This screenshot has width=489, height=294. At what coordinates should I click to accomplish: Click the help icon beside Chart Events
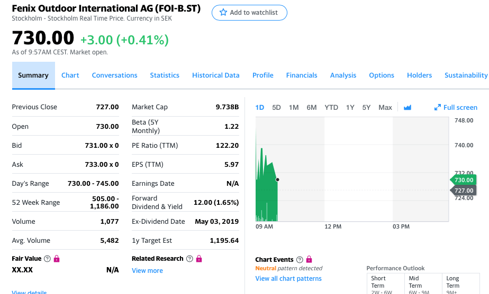pos(300,260)
